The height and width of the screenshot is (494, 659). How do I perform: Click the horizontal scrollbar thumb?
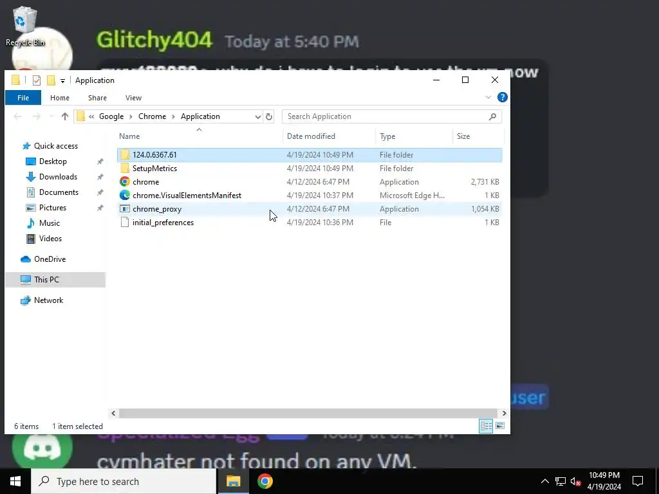[x=308, y=414]
